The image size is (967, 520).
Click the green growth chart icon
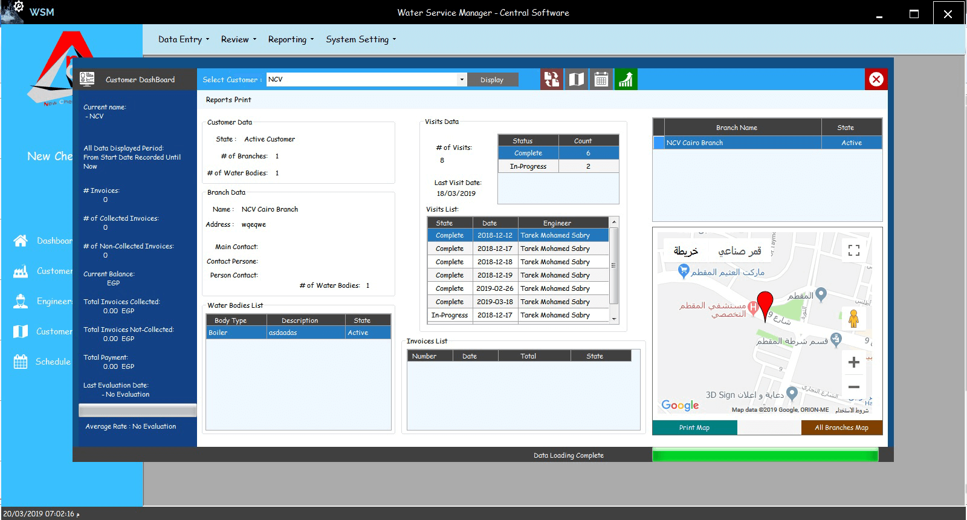[x=626, y=79]
